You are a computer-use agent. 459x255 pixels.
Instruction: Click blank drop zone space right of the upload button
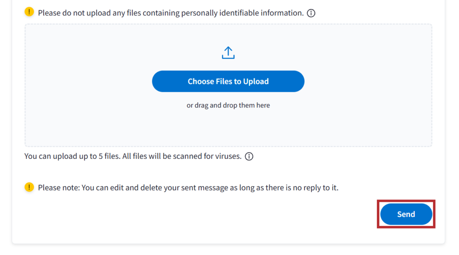[x=368, y=81]
